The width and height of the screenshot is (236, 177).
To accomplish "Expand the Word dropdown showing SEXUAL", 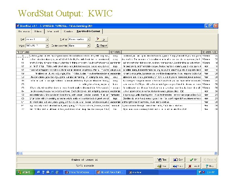I will click(47, 46).
